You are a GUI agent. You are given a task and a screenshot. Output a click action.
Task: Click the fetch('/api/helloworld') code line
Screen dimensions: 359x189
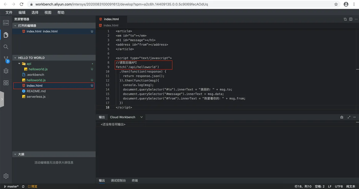click(137, 67)
